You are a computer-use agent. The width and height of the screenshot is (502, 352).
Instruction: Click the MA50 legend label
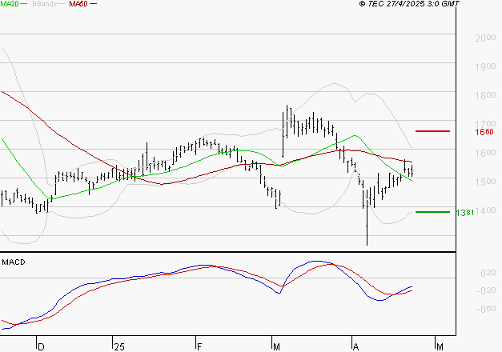(x=78, y=4)
